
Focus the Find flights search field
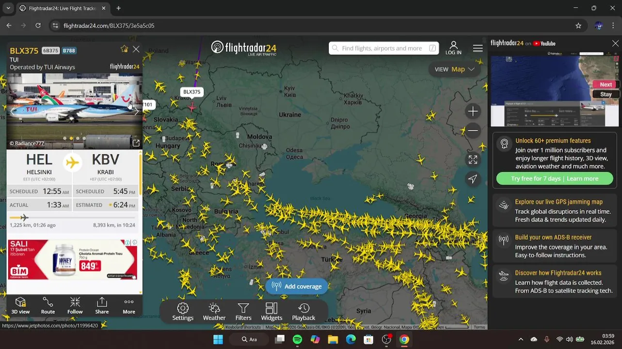(x=383, y=48)
